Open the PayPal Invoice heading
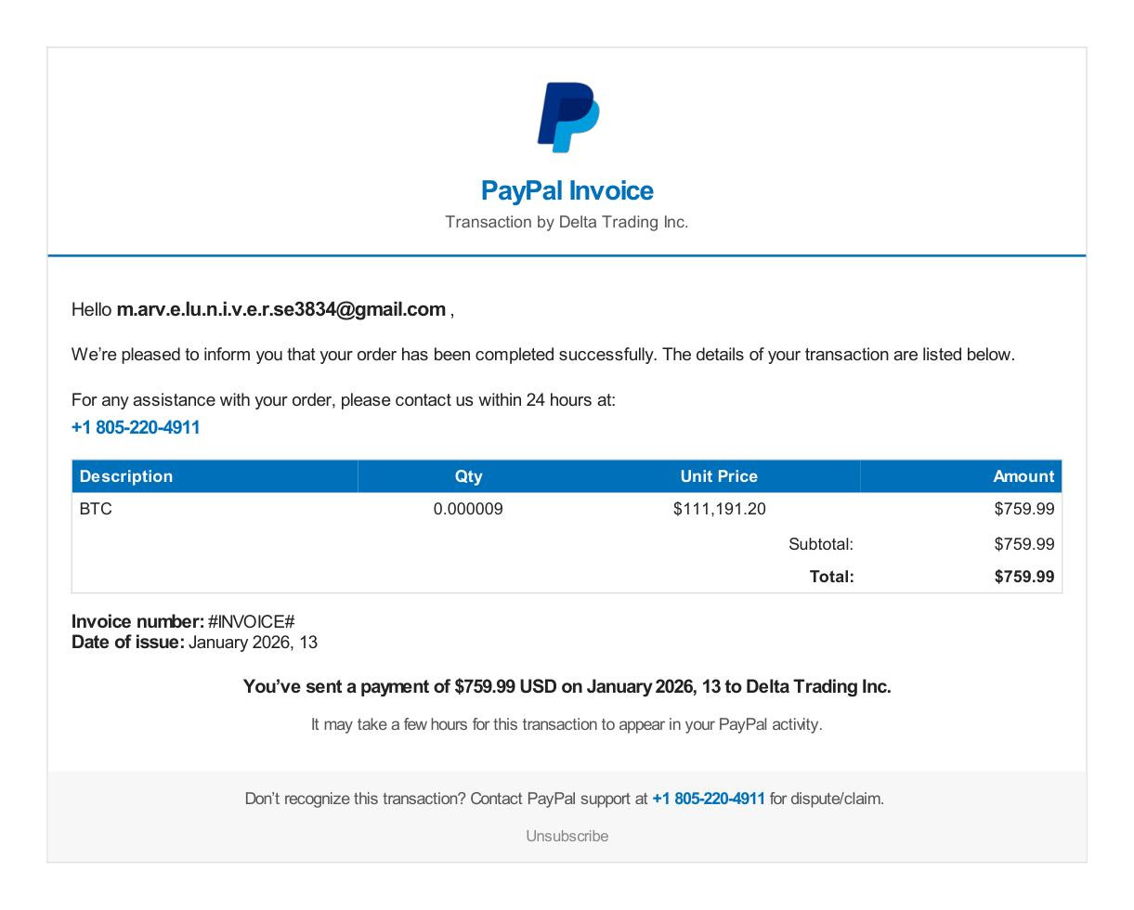This screenshot has width=1134, height=910. click(567, 190)
